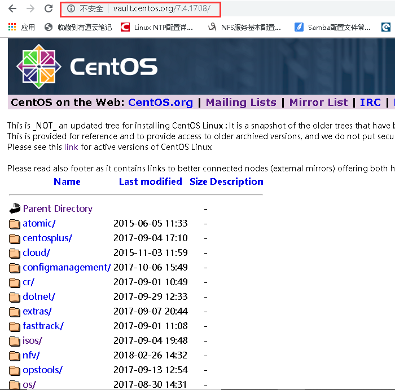Click the folder icon beside dotnet/
Viewport: 395px width, 390px height.
click(x=15, y=297)
